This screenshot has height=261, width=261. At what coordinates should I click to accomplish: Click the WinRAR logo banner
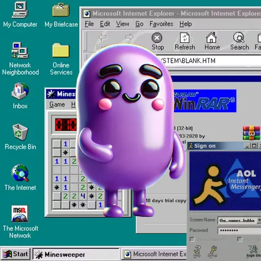point(205,101)
